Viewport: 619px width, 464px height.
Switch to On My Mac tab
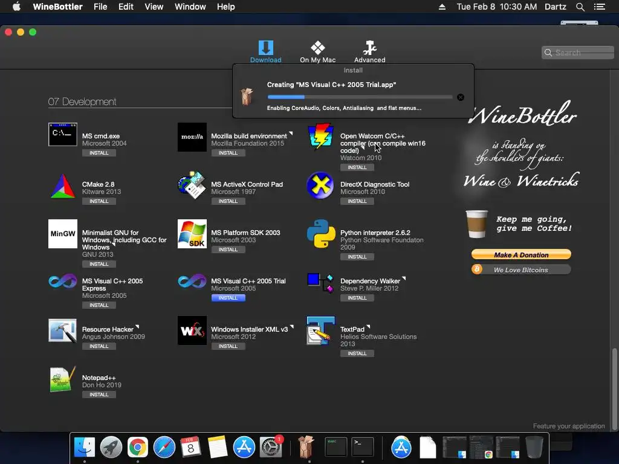pos(318,52)
